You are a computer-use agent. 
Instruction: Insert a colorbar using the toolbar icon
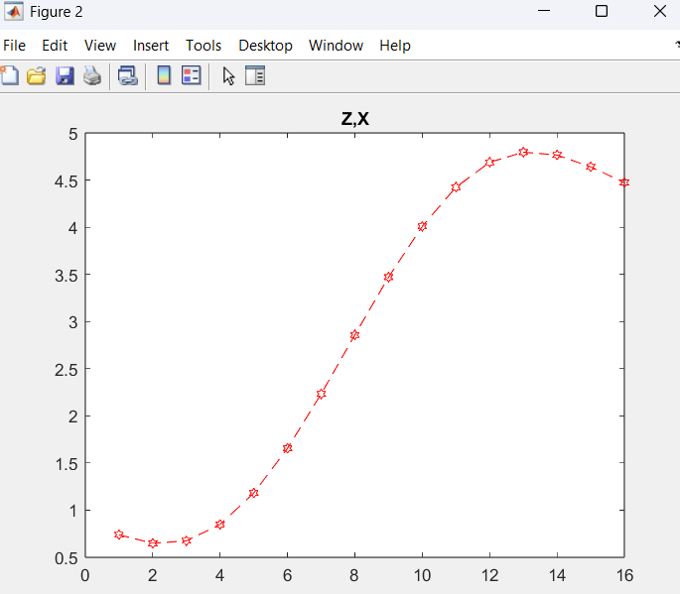click(164, 75)
